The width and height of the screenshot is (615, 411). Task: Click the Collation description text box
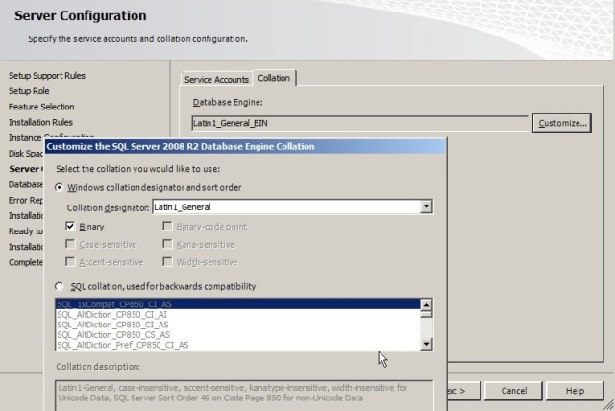(244, 396)
